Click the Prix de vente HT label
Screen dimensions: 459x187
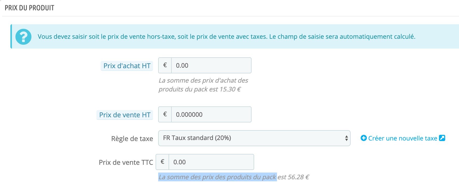[125, 115]
